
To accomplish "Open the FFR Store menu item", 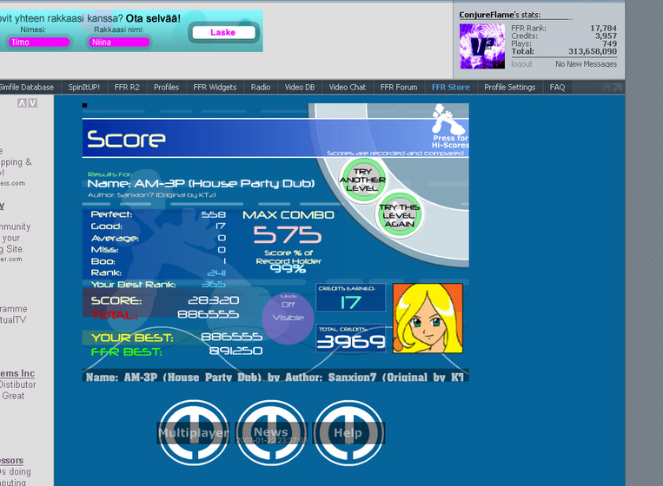I will [x=451, y=87].
